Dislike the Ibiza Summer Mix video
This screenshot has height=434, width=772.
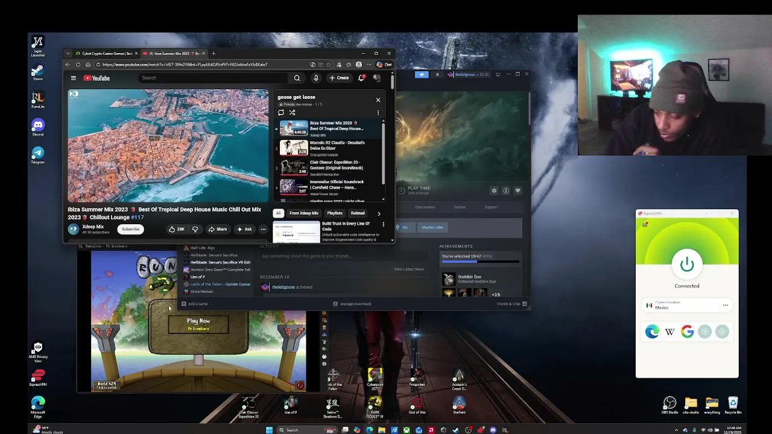click(x=195, y=229)
